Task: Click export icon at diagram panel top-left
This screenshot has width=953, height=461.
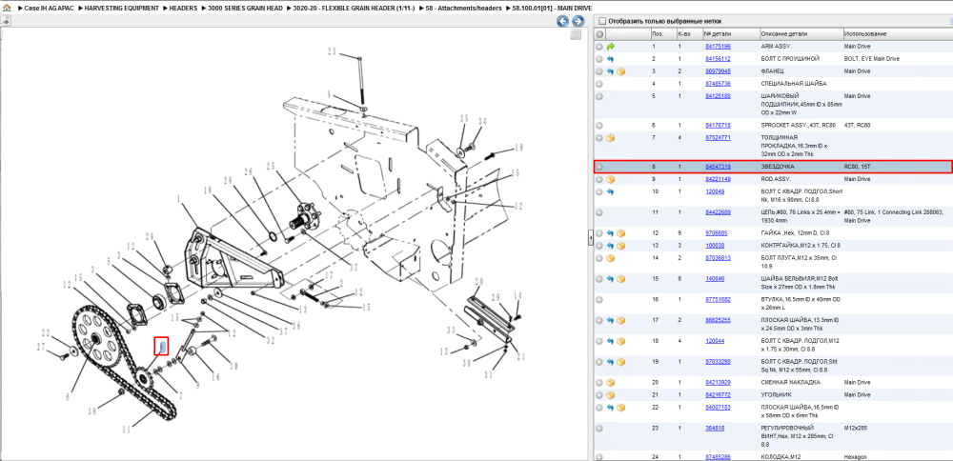Action: [6, 21]
